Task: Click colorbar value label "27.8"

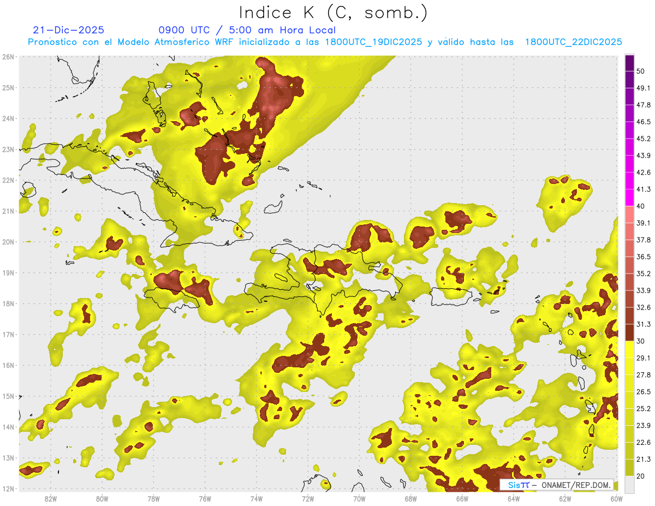Action: (x=644, y=375)
